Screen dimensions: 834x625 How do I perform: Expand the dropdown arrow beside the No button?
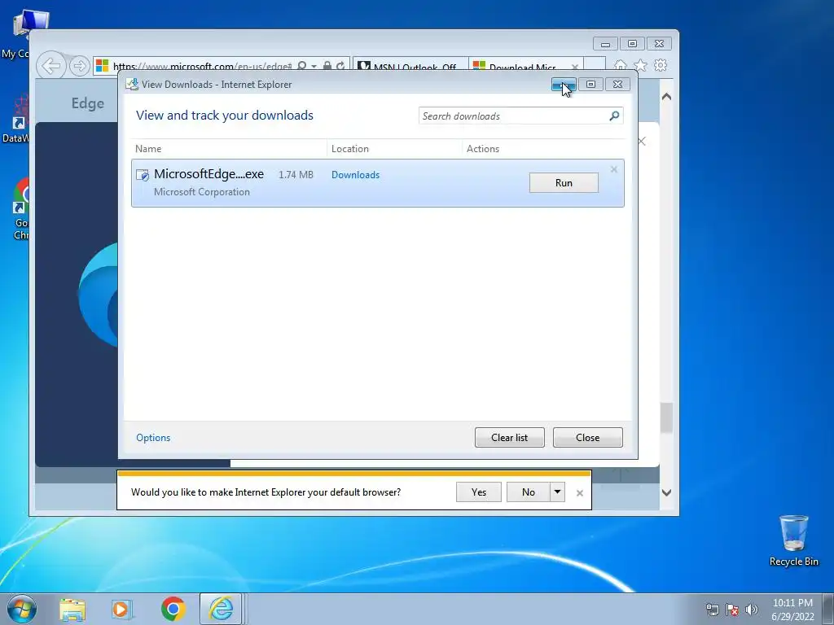pyautogui.click(x=557, y=492)
